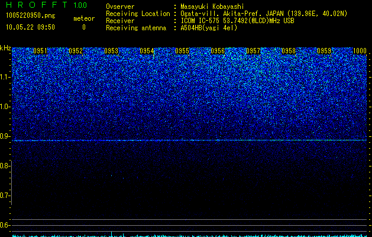The height and width of the screenshot is (237, 372).
Task: Click the meteor count value 0
Action: 84,27
